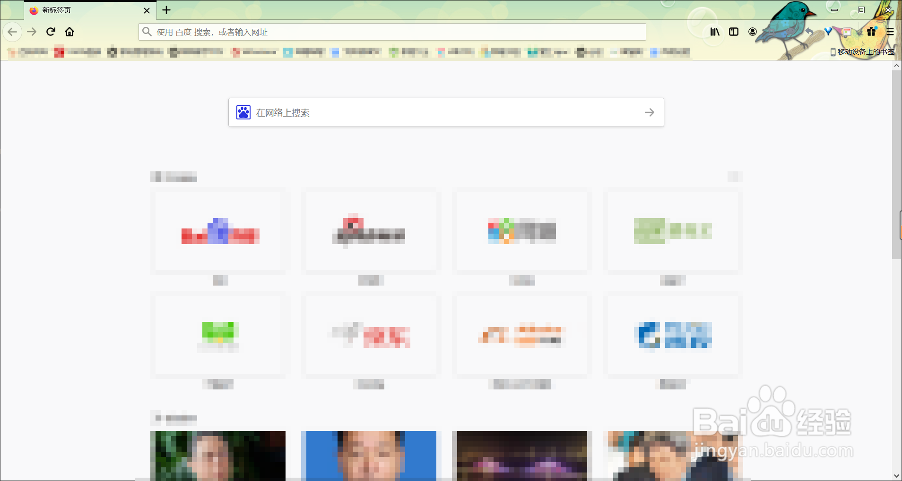Toggle the sidebar view icon
Screen dimensions: 902x481
pos(734,32)
